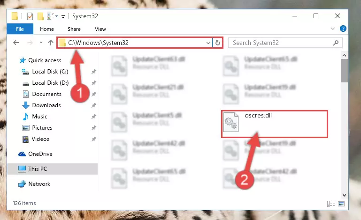Expand the address bar history dropdown
The width and height of the screenshot is (361, 220).
(208, 43)
